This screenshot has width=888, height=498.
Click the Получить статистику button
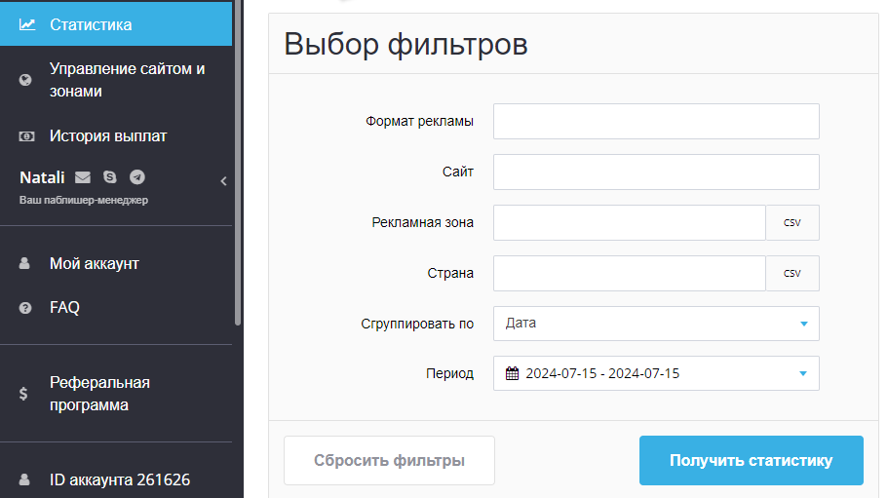coord(751,460)
